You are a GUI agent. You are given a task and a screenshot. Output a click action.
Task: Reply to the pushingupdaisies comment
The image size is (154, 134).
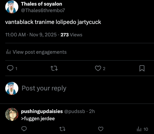point(24,129)
